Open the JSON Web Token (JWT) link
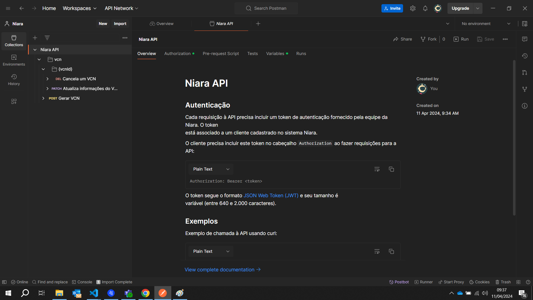This screenshot has height=300, width=533. (x=271, y=196)
